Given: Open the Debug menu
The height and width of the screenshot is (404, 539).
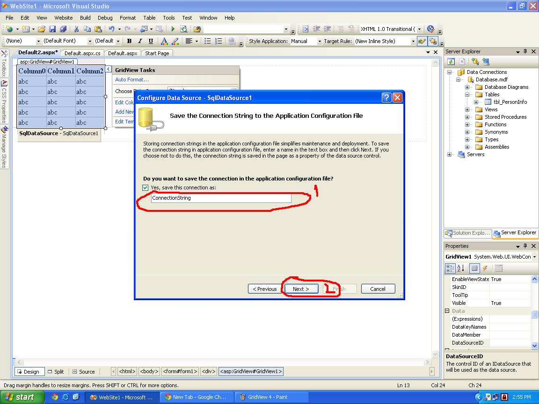Looking at the screenshot, I should click(x=105, y=18).
